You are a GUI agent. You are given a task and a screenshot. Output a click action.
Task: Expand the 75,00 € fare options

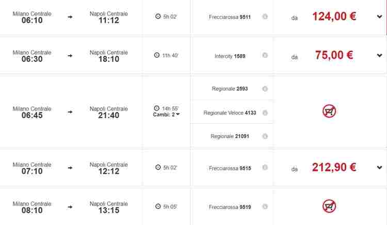tap(379, 56)
